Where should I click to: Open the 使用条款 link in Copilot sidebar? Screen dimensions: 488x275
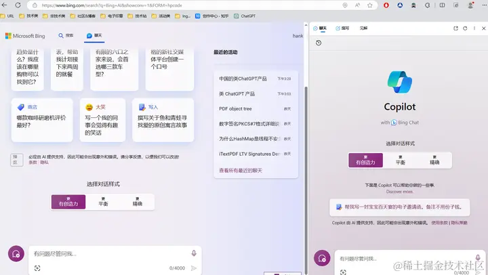439,223
